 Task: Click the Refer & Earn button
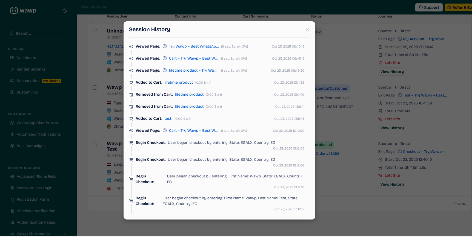click(x=459, y=7)
